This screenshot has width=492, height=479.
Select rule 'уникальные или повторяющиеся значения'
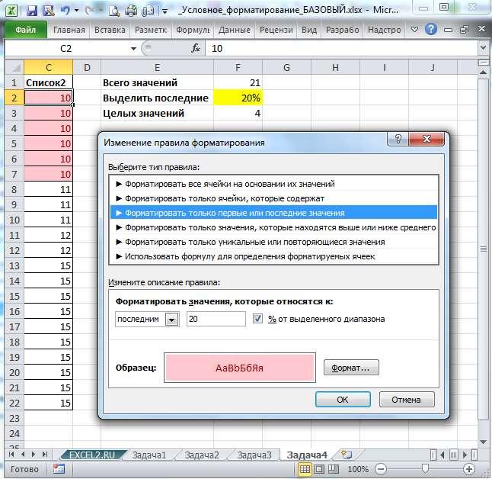coord(273,242)
